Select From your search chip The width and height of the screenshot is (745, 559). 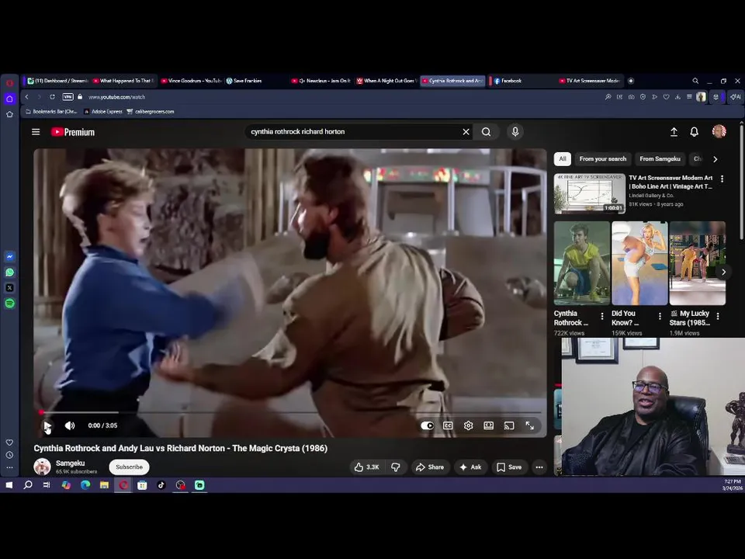(602, 158)
